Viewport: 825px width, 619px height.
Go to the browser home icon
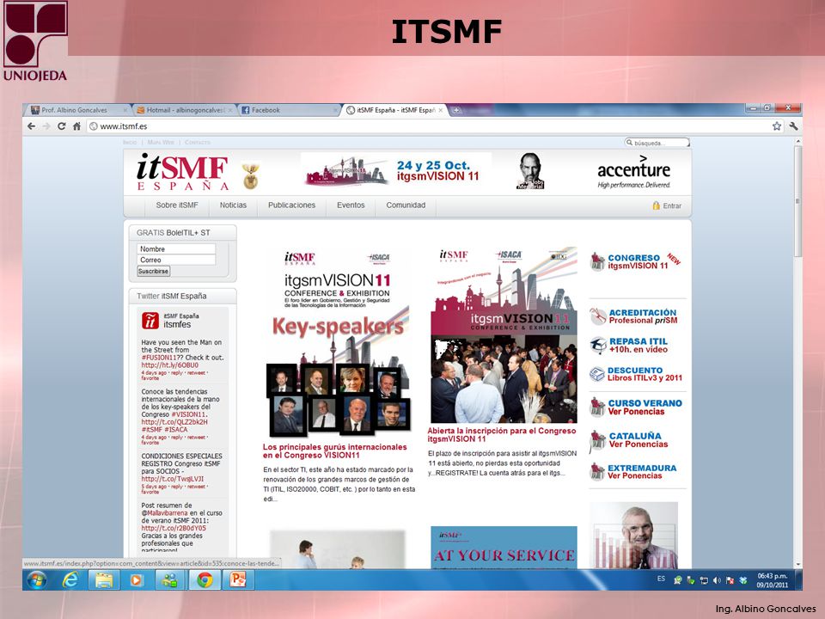click(76, 126)
